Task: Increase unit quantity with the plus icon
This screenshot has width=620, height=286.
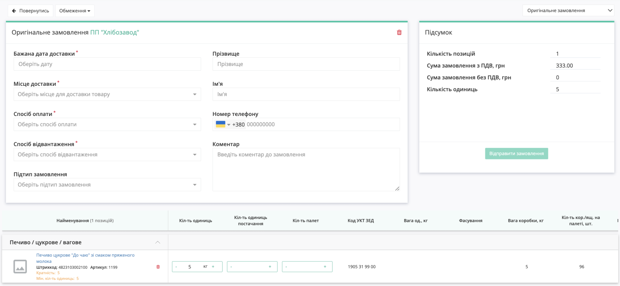Action: (x=213, y=266)
